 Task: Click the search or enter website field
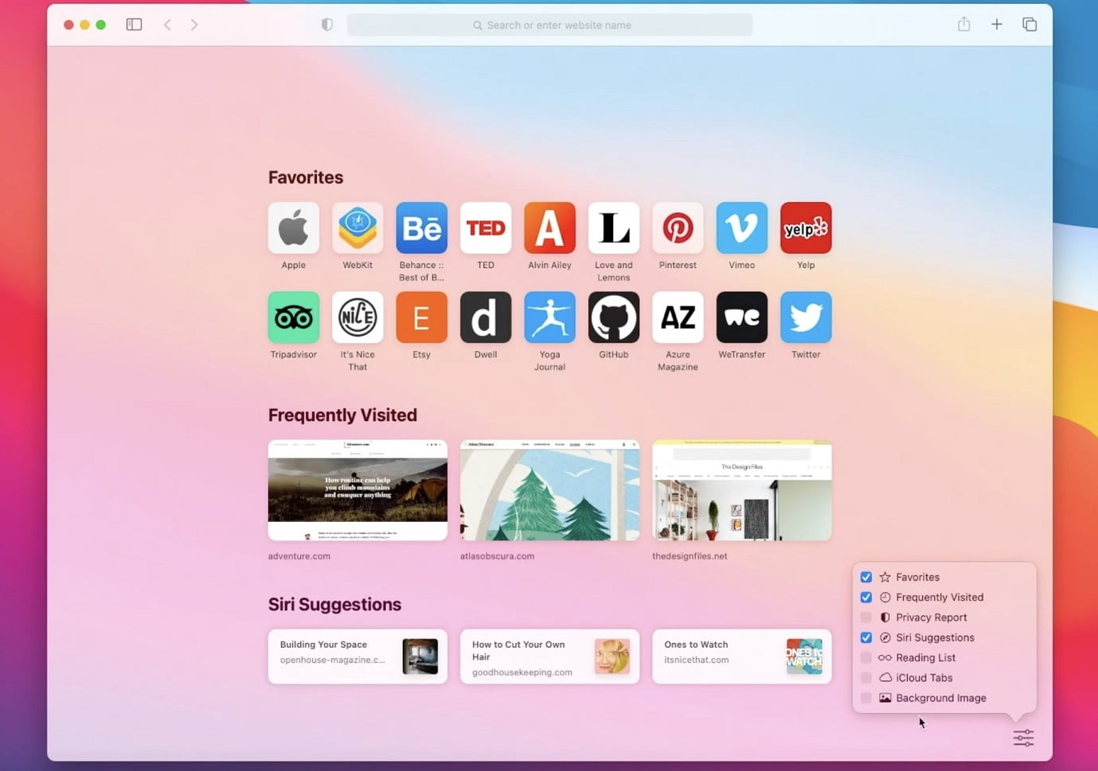(x=549, y=24)
